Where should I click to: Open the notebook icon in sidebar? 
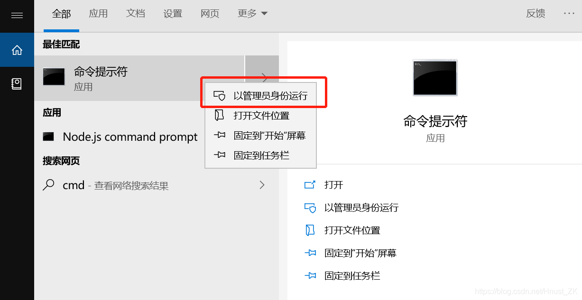17,84
